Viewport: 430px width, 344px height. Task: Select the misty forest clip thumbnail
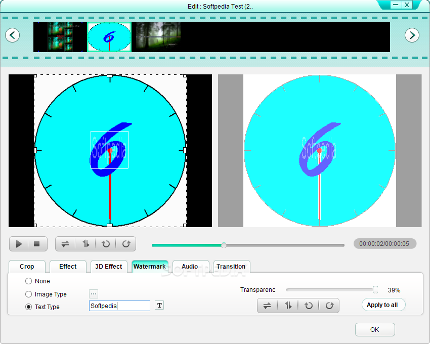tap(158, 37)
